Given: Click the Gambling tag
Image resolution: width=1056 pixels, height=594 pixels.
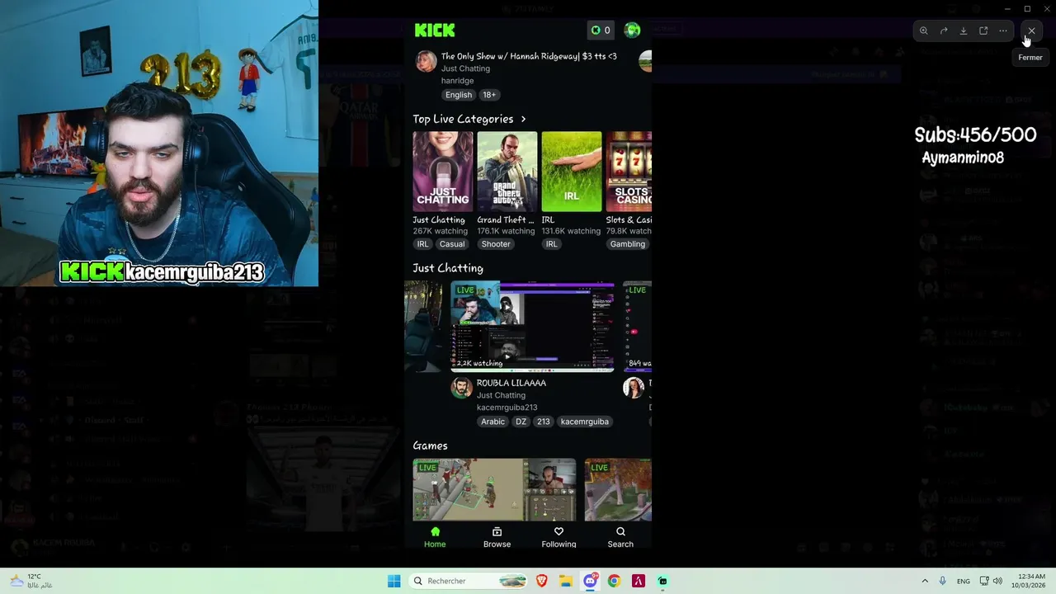Looking at the screenshot, I should (628, 244).
